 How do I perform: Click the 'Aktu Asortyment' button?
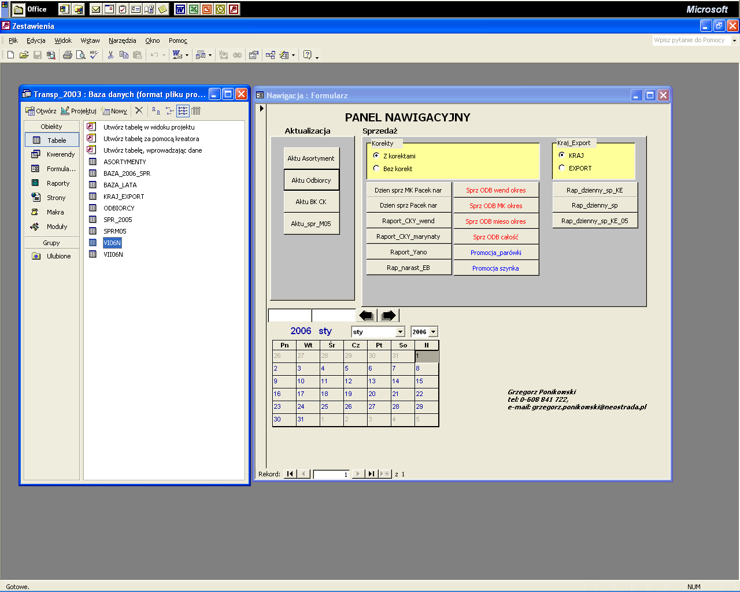[x=311, y=158]
